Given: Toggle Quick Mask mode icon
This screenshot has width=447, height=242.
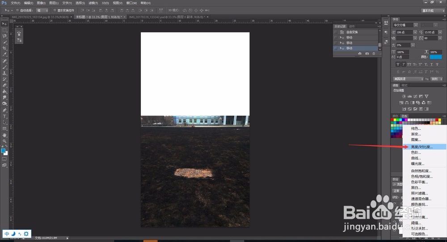Looking at the screenshot, I should pyautogui.click(x=4, y=159).
